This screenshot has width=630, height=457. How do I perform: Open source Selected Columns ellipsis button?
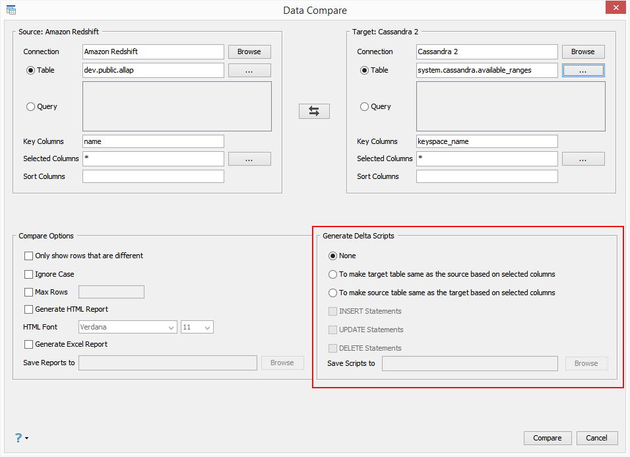(x=249, y=159)
